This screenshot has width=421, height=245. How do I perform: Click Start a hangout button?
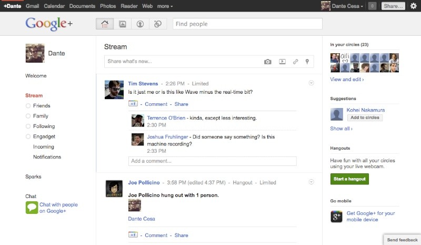pos(349,179)
